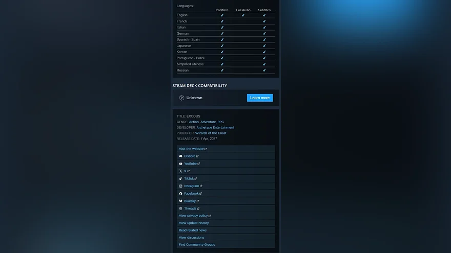Click View discussions link
Image resolution: width=451 pixels, height=253 pixels.
pyautogui.click(x=191, y=238)
